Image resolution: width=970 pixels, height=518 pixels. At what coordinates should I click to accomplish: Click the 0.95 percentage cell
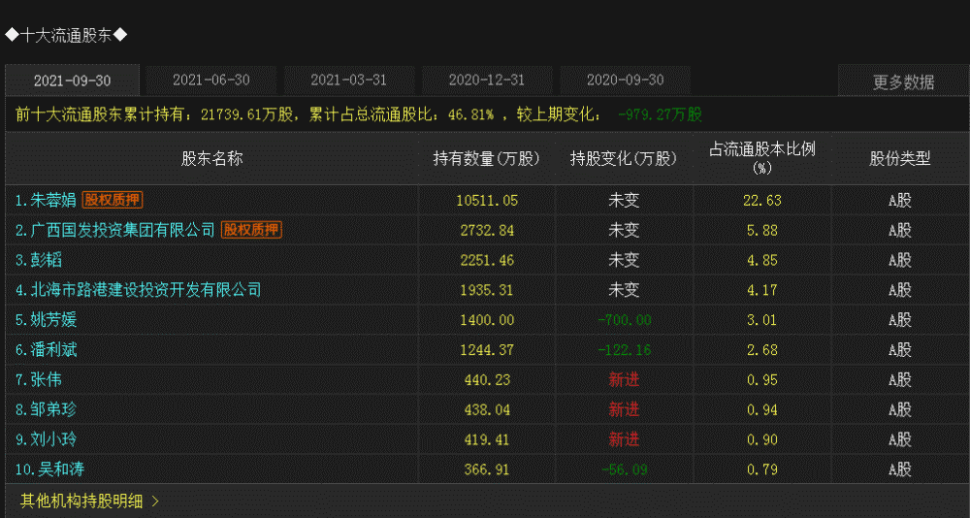coord(762,379)
